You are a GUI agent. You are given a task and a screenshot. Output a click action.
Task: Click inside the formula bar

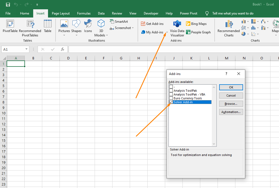(x=174, y=49)
